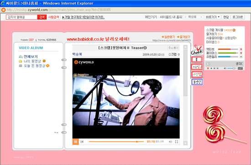
Task: Click the Internet Explorer icon in title bar
Action: 3,3
